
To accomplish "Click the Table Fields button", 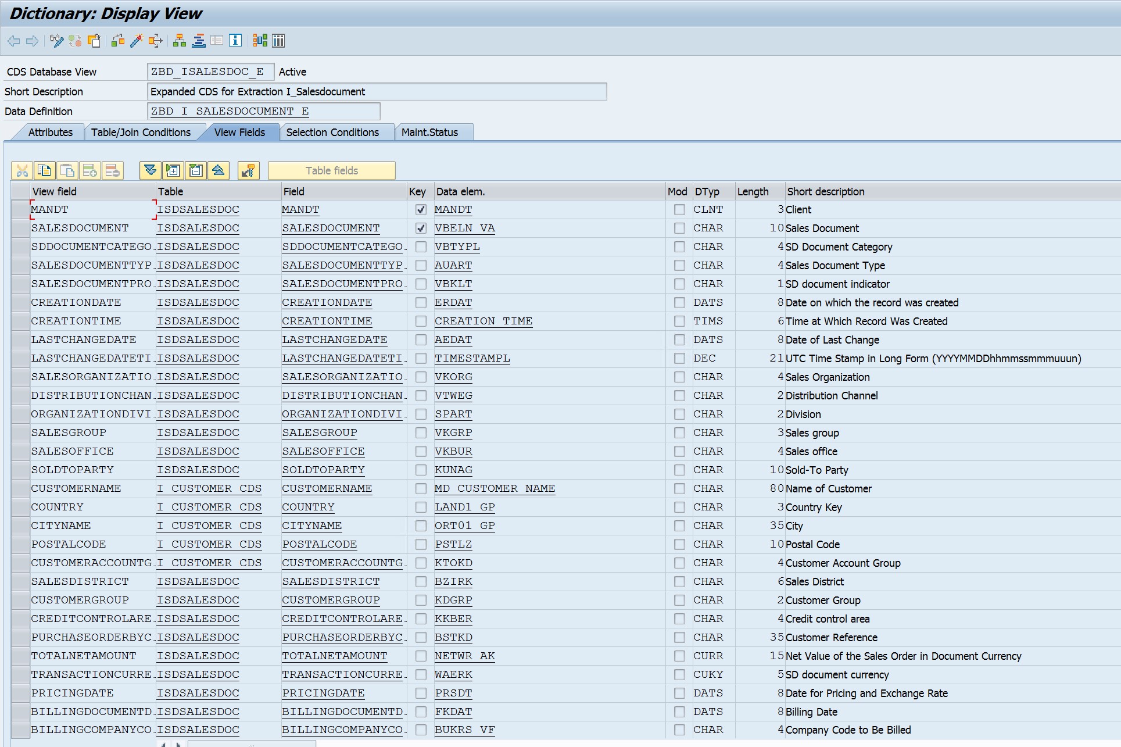I will (332, 170).
